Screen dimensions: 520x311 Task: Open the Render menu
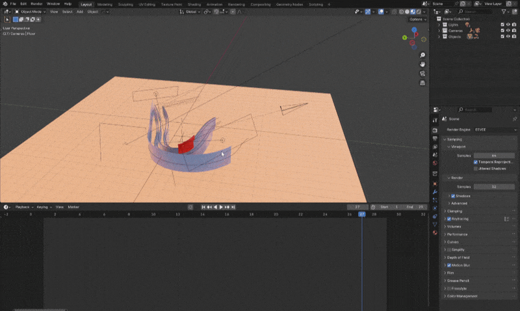click(x=36, y=4)
